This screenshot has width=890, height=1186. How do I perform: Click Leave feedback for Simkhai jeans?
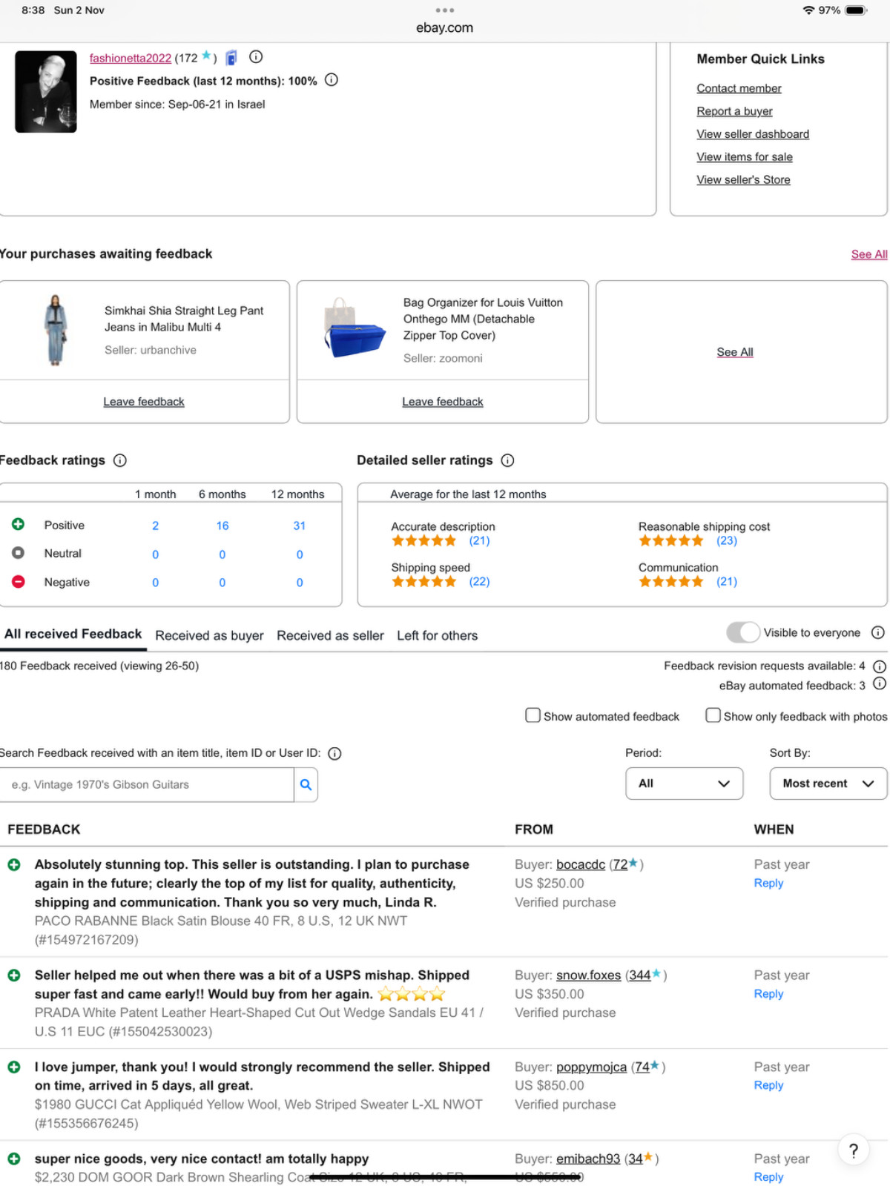tap(144, 402)
